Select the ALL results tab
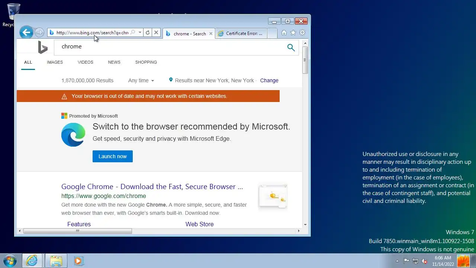 click(28, 62)
